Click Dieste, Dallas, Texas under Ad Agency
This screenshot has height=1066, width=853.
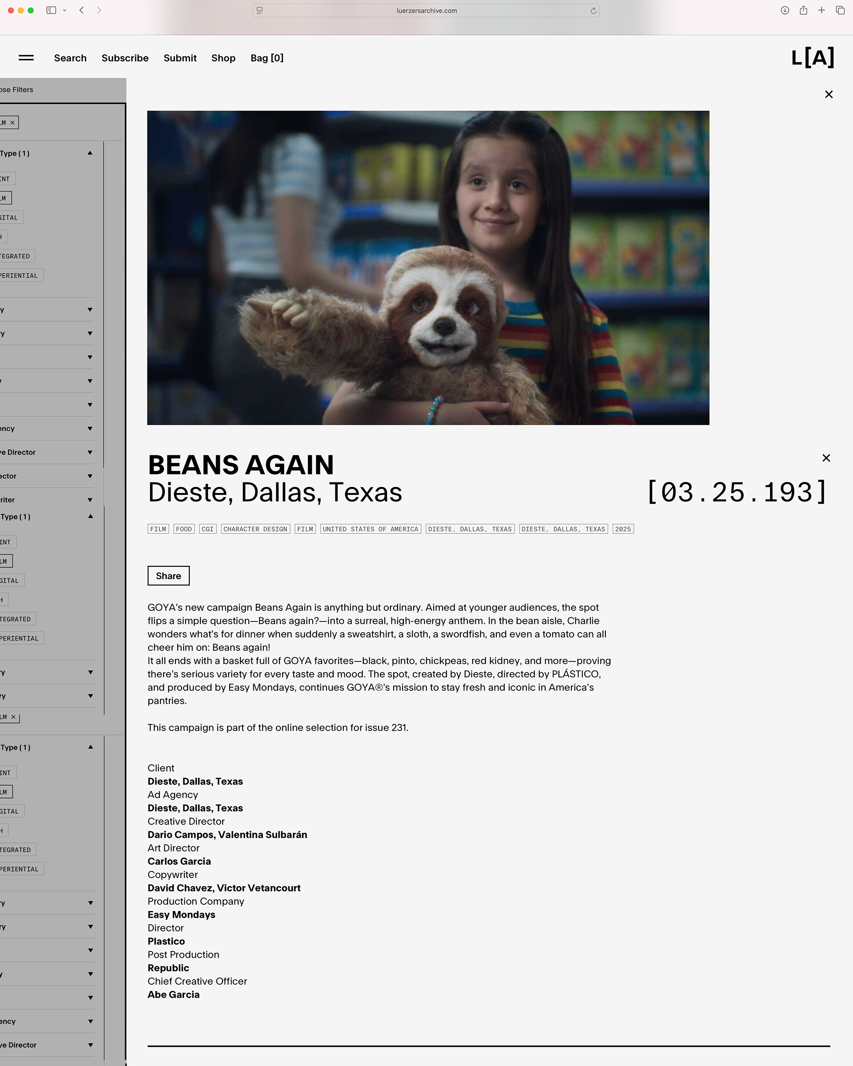[x=195, y=808]
